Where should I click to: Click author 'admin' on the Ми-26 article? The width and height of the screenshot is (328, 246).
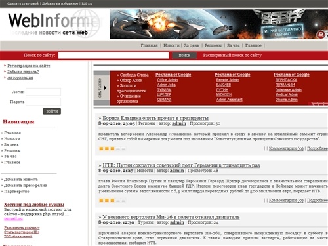(177, 222)
